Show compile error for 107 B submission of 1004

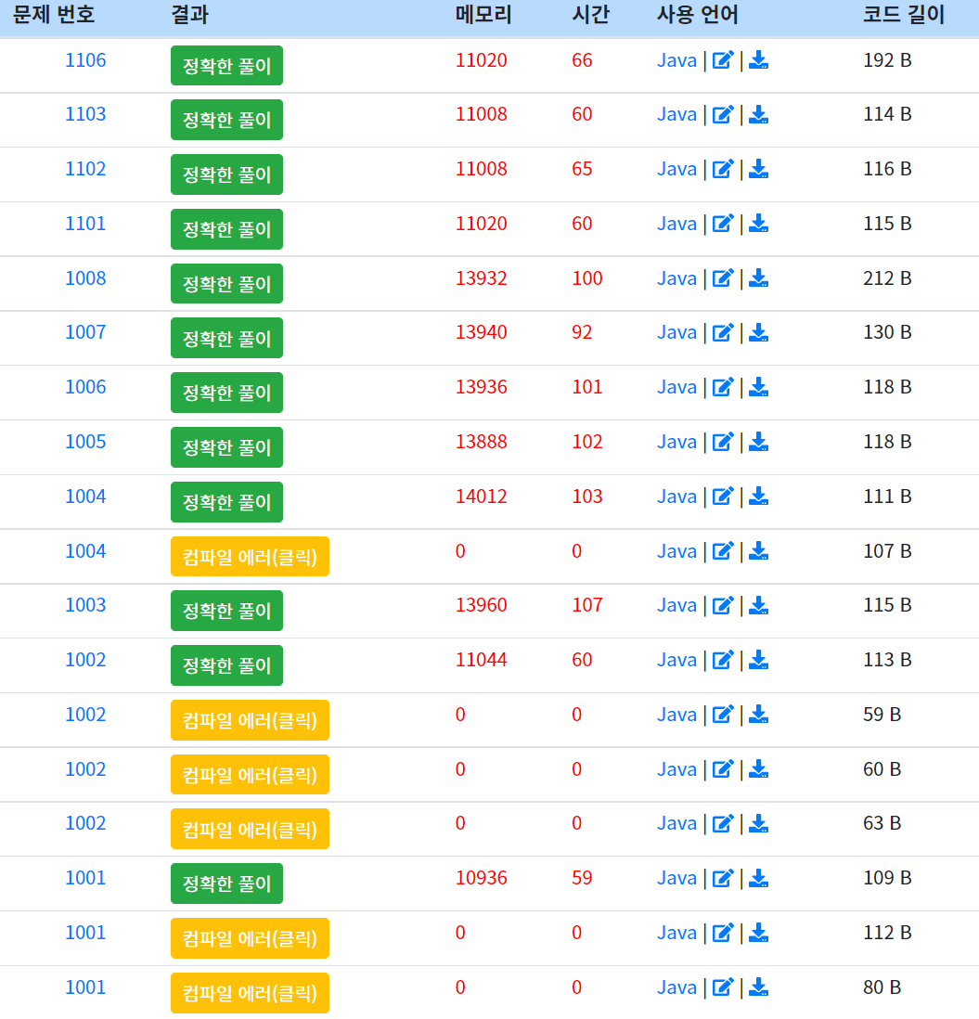pyautogui.click(x=251, y=557)
